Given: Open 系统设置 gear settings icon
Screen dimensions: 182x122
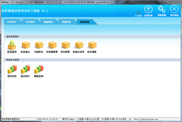Looking at the screenshot, I should click(162, 10).
